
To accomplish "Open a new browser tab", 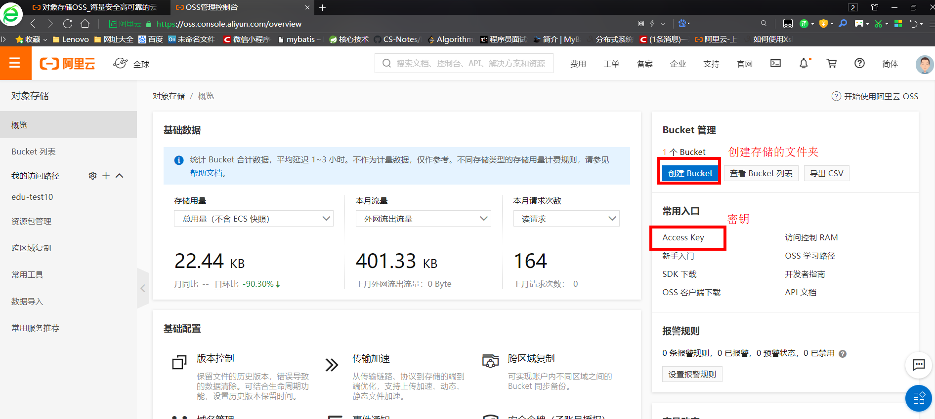I will [x=322, y=7].
